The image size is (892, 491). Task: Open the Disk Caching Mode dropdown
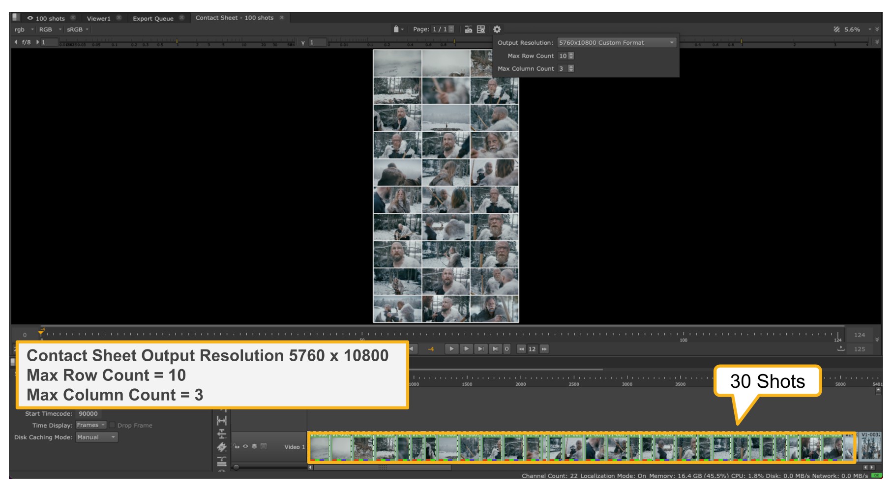pos(96,437)
